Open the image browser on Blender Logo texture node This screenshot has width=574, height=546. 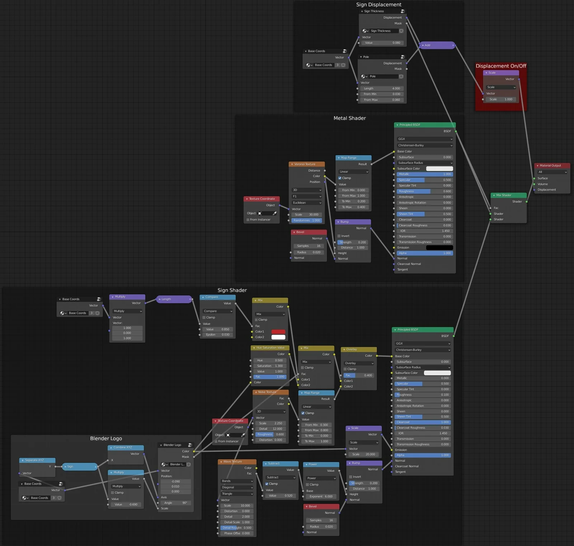[x=163, y=464]
